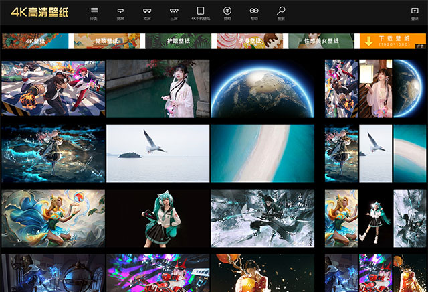Open the large seagull over sea wallpaper
This screenshot has height=292, width=428.
coord(158,153)
